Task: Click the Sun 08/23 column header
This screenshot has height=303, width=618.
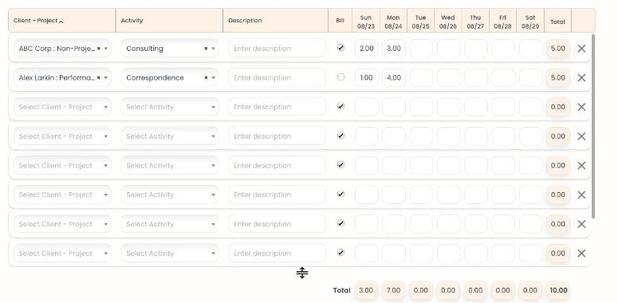Action: coord(366,22)
